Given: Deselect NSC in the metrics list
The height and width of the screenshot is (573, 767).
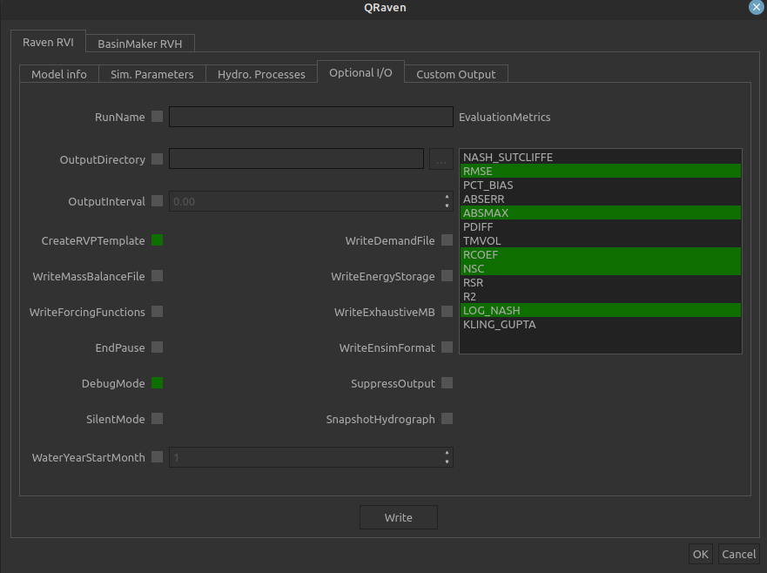Looking at the screenshot, I should (x=601, y=268).
